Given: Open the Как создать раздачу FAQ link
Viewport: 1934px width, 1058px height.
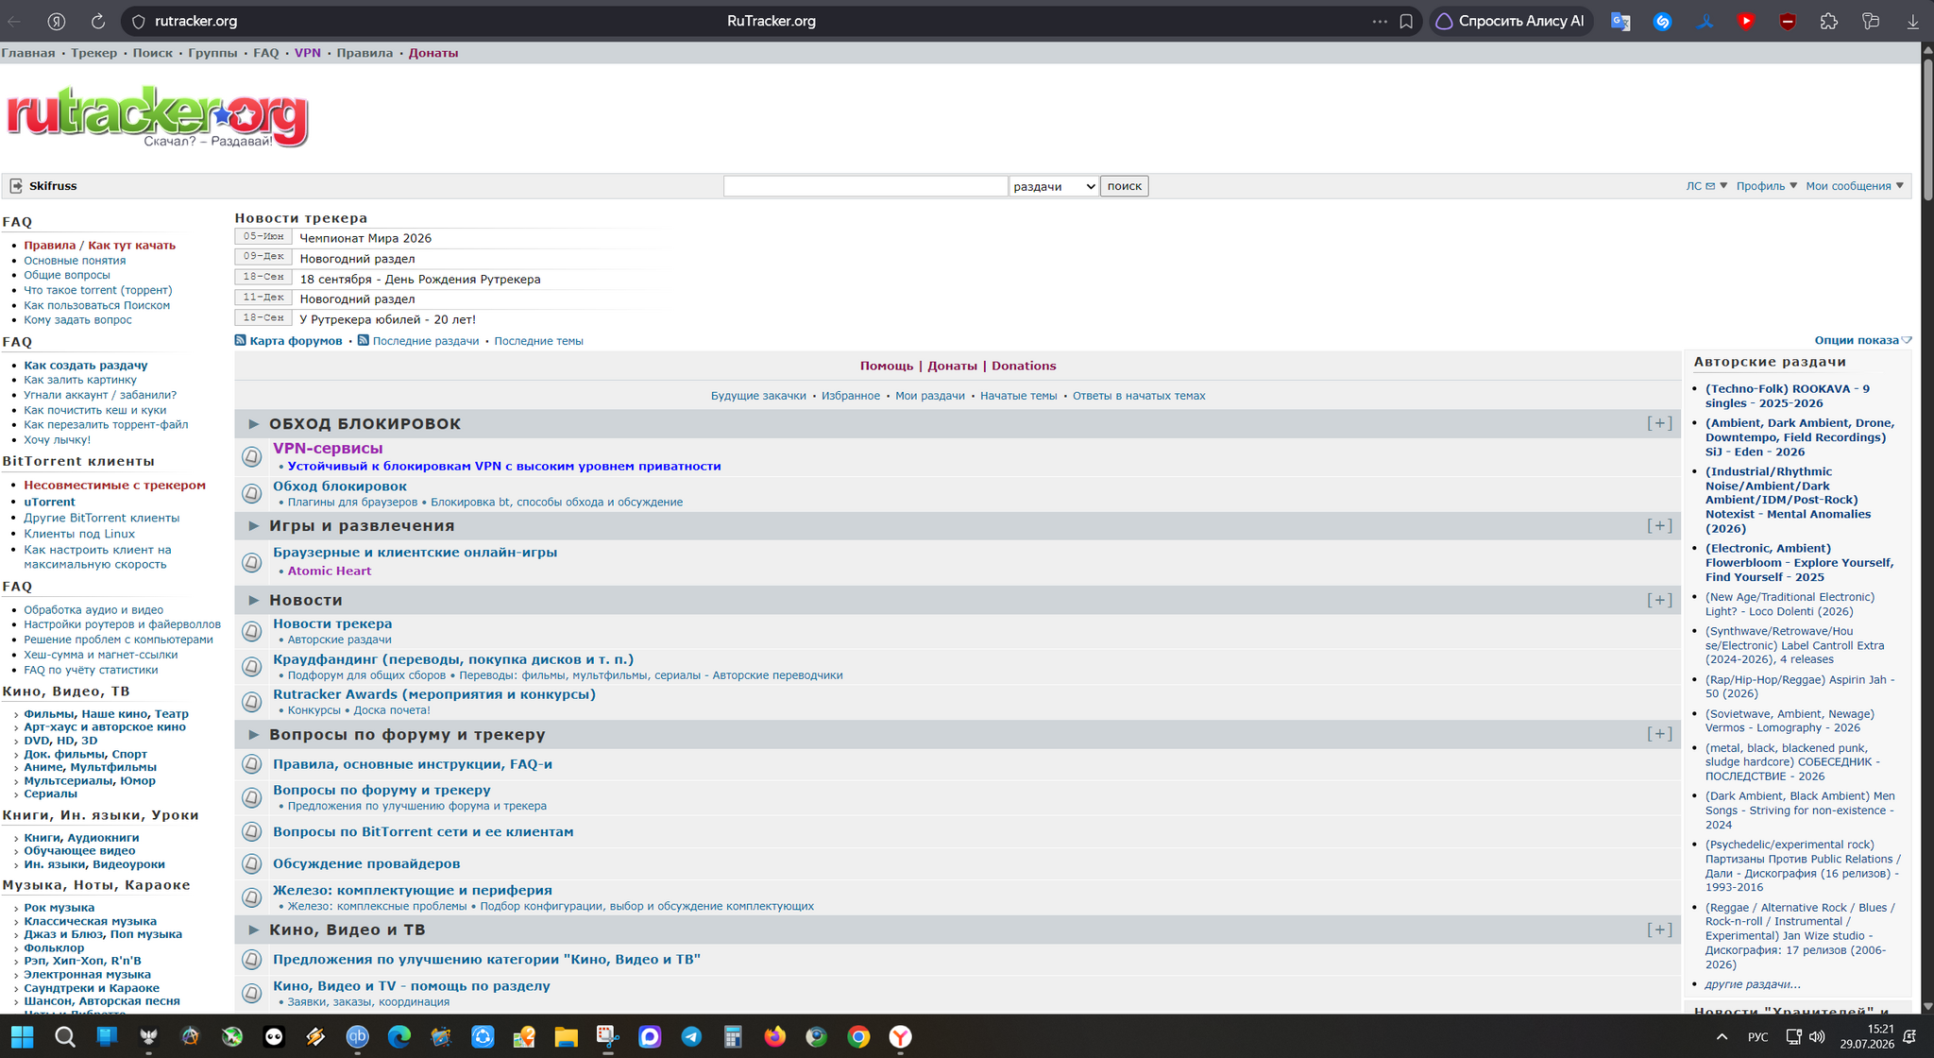Looking at the screenshot, I should pyautogui.click(x=86, y=365).
